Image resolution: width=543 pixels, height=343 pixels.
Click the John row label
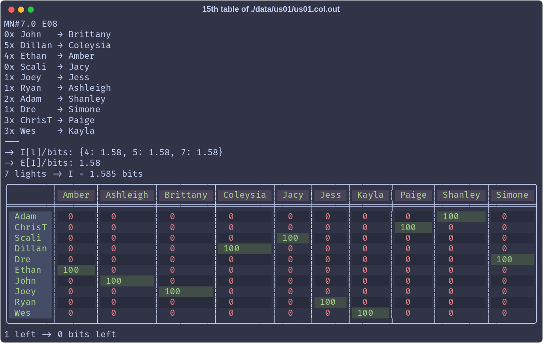(31, 281)
